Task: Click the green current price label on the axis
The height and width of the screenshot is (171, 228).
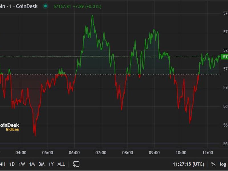Action: pos(225,57)
